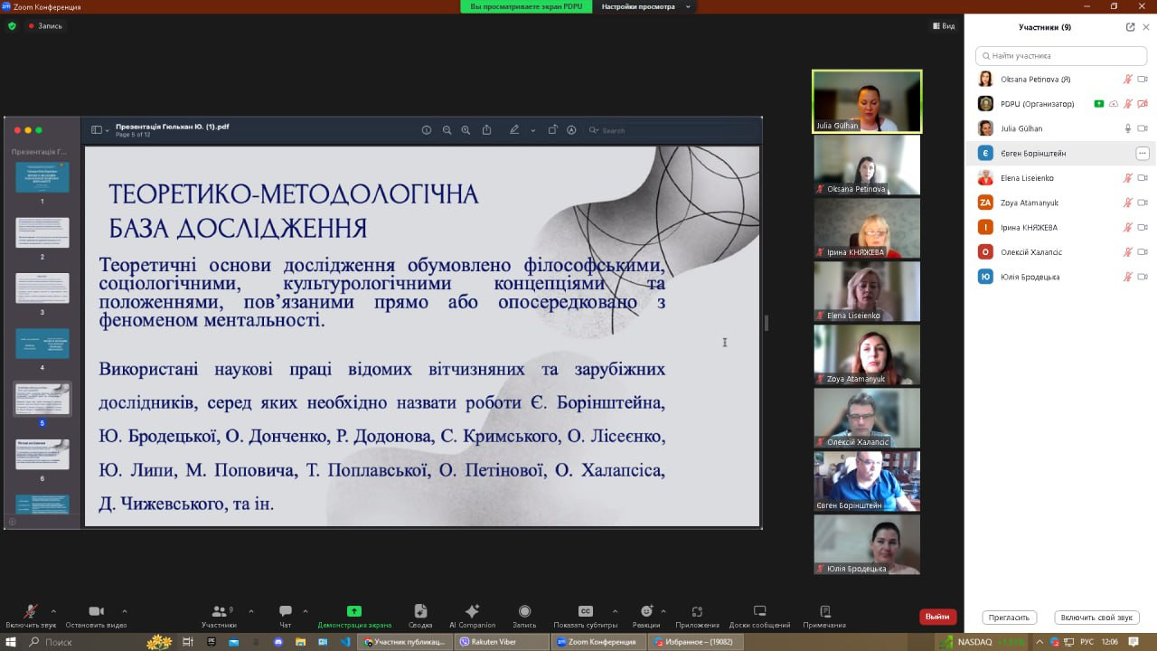Viewport: 1157px width, 651px height.
Task: Open Reactions (Реакции) smiley icon
Action: pyautogui.click(x=646, y=612)
